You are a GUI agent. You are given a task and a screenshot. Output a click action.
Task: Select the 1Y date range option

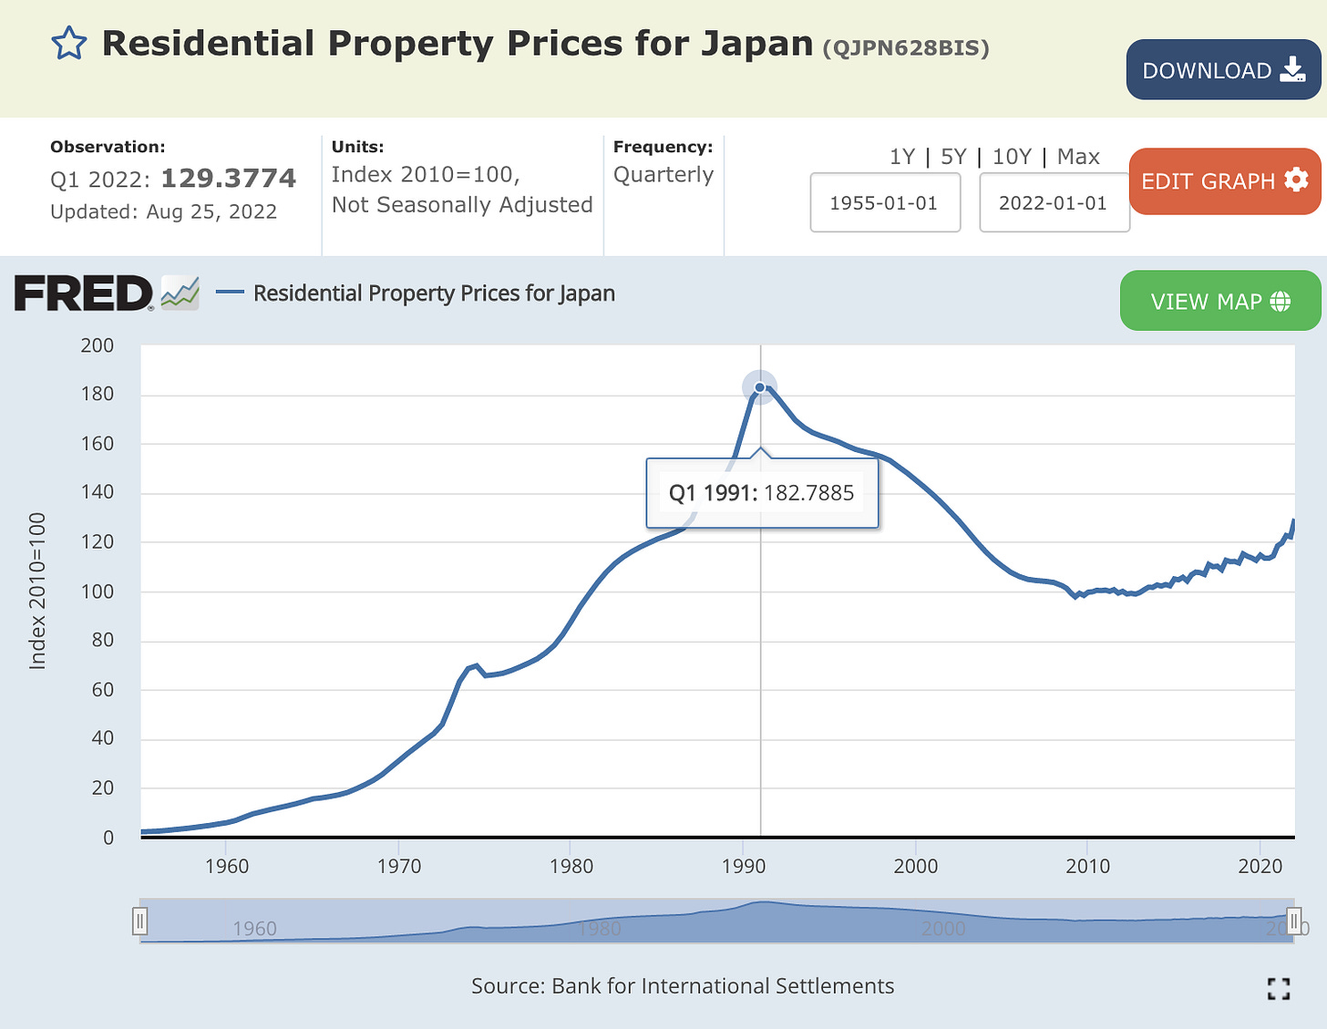pyautogui.click(x=903, y=157)
